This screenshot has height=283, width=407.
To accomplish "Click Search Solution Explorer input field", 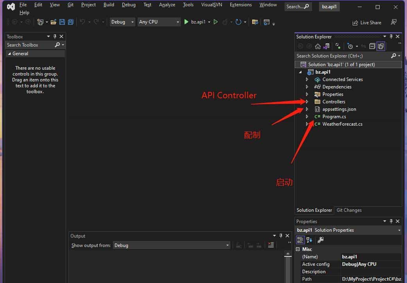I will tap(342, 56).
